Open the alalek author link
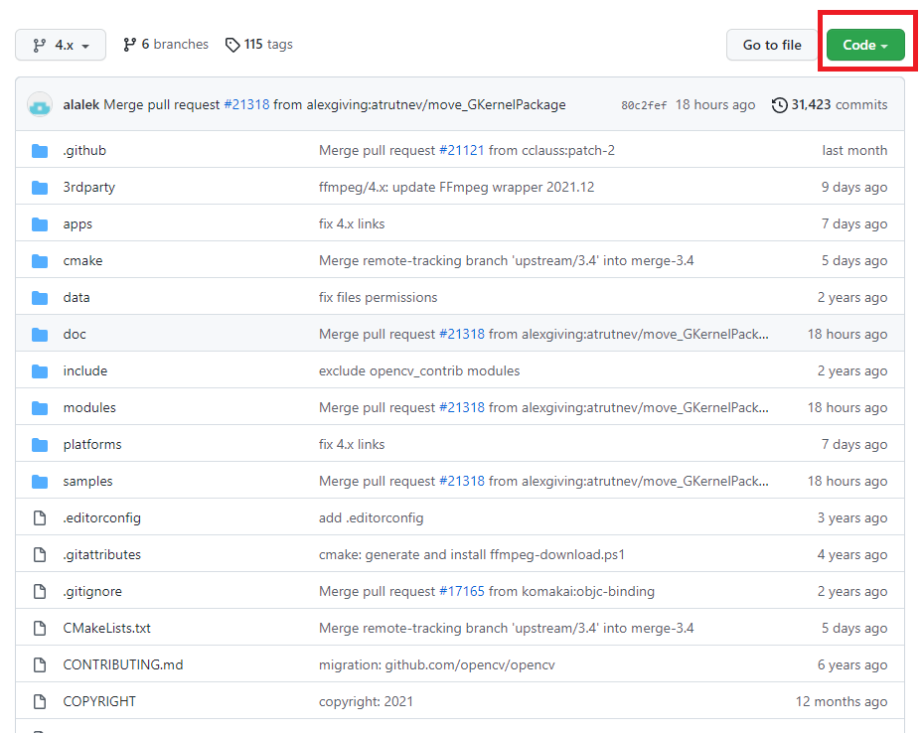Viewport: 923px width, 733px height. (x=81, y=104)
